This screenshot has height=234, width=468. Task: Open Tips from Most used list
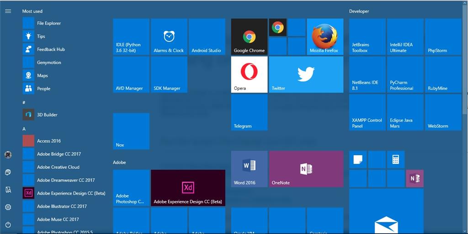[x=65, y=36]
